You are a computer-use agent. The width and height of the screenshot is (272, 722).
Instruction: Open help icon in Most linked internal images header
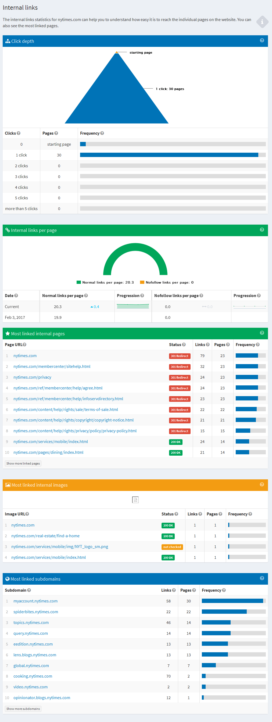point(262,484)
